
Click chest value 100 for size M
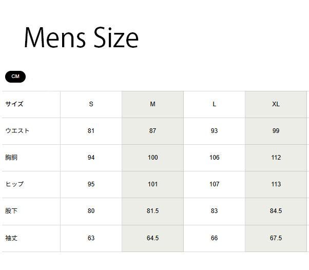click(x=153, y=158)
